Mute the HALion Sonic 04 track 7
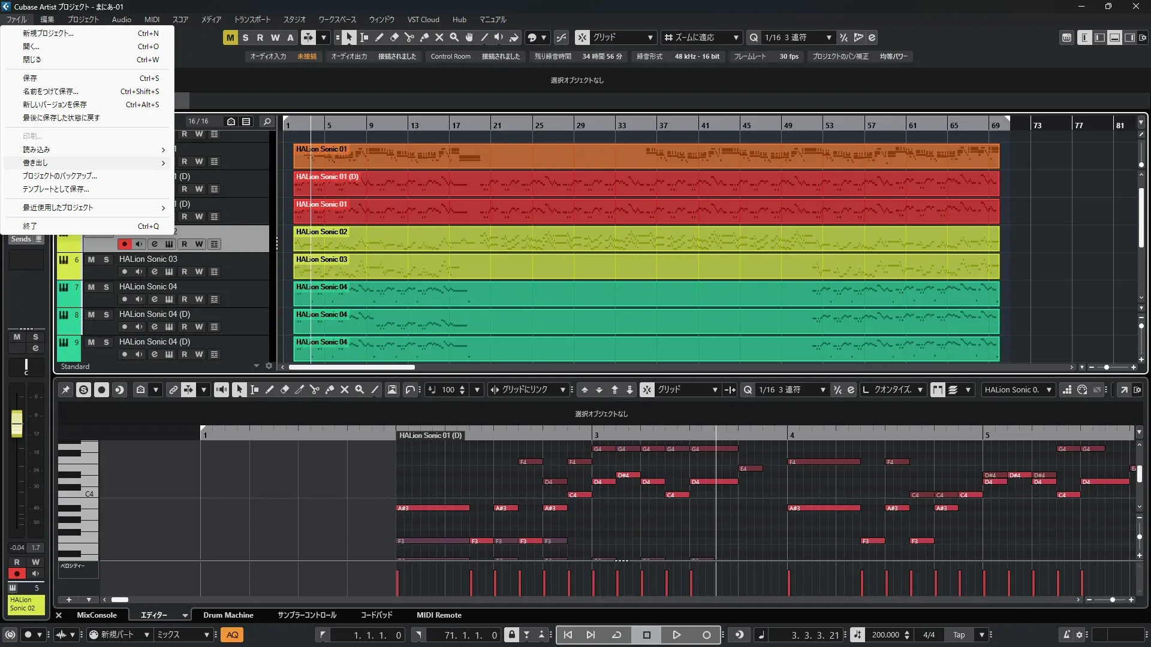 (x=91, y=287)
